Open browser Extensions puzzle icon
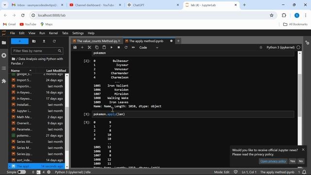The image size is (311, 175). click(284, 15)
